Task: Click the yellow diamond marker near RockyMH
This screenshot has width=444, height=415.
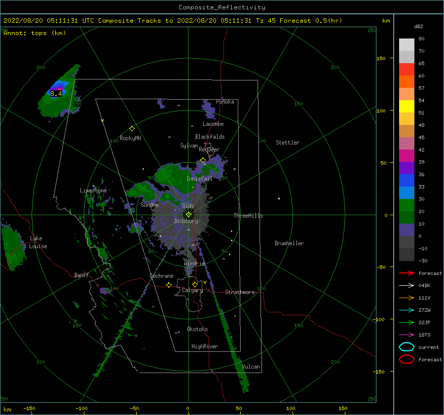Action: [x=132, y=129]
